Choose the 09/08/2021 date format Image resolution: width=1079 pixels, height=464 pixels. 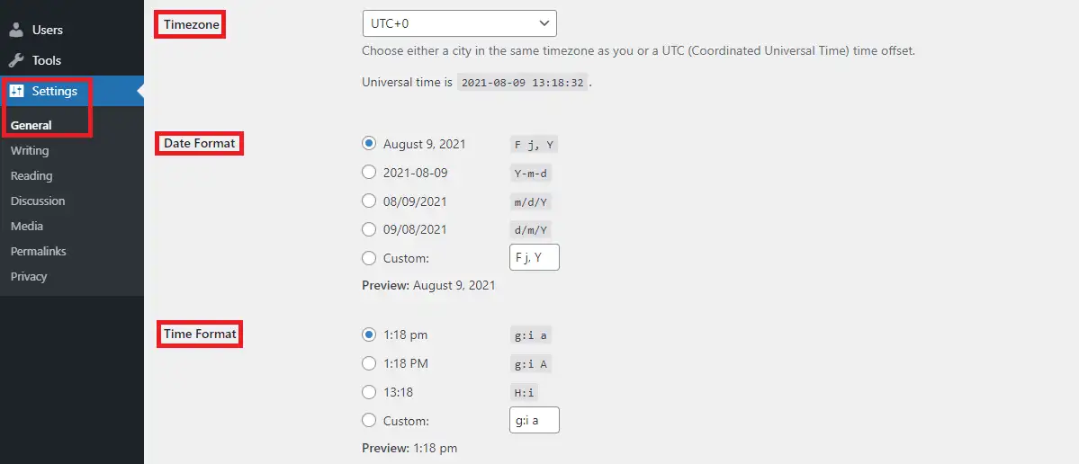point(369,229)
